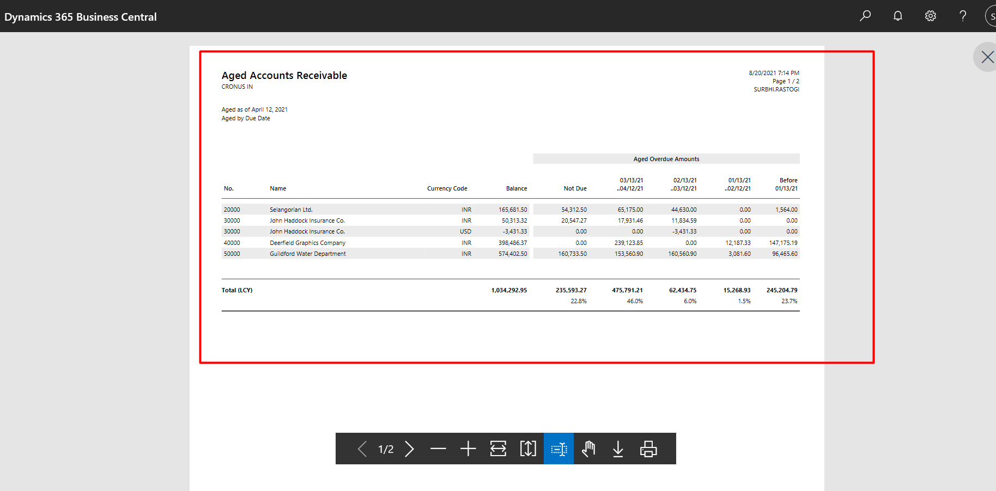Fit the report to page height
The height and width of the screenshot is (491, 996).
coord(527,449)
